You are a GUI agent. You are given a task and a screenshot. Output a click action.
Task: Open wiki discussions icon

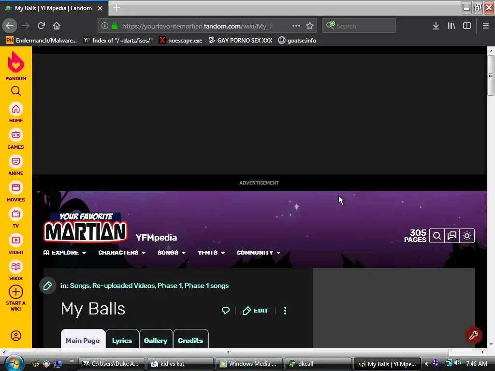click(x=452, y=236)
